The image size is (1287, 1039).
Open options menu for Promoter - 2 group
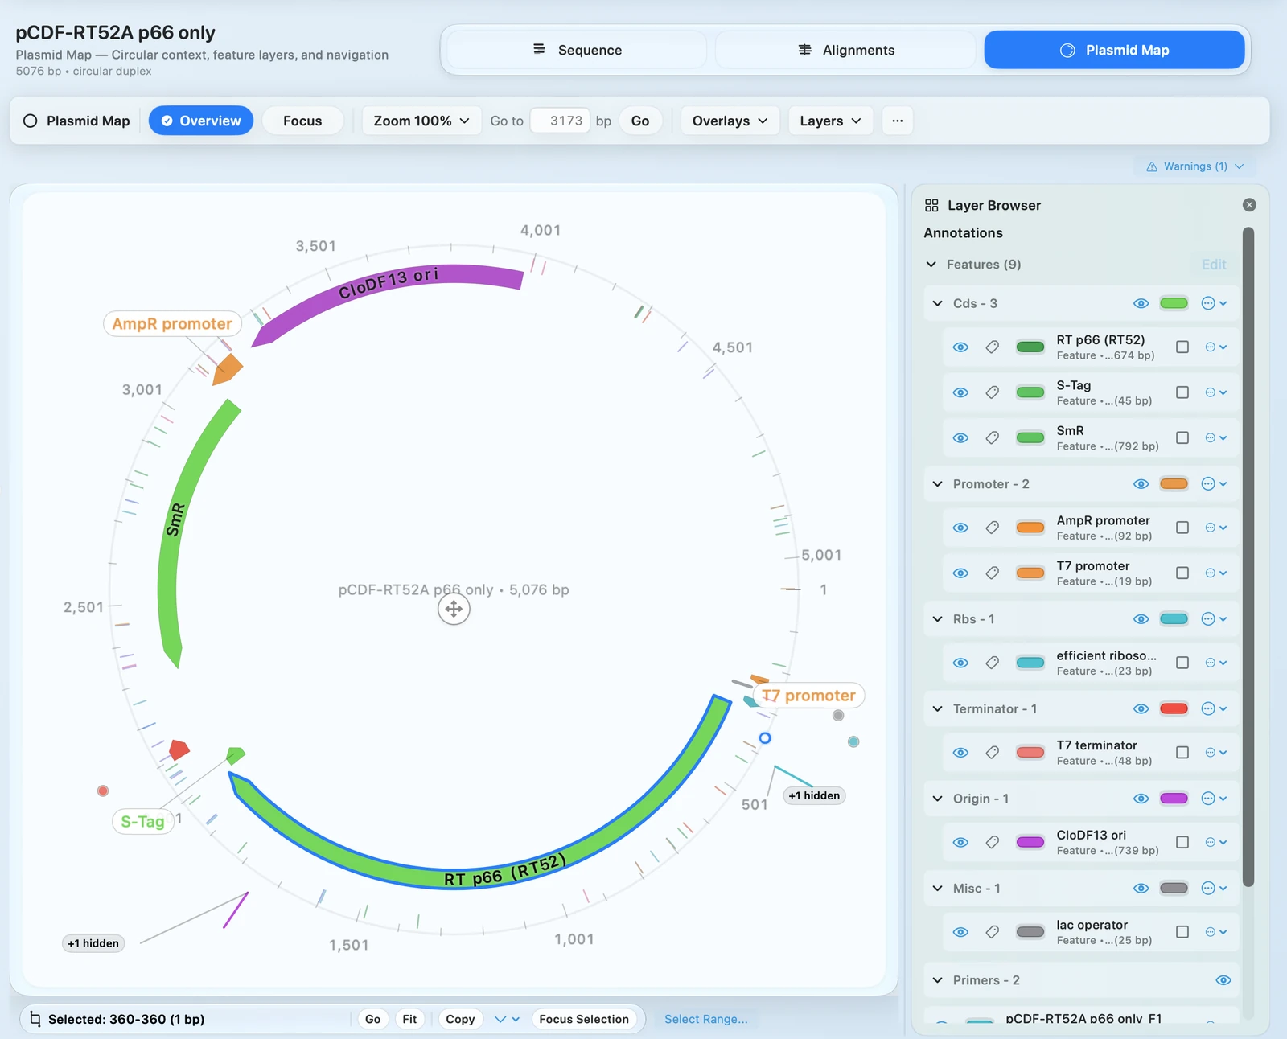point(1214,484)
